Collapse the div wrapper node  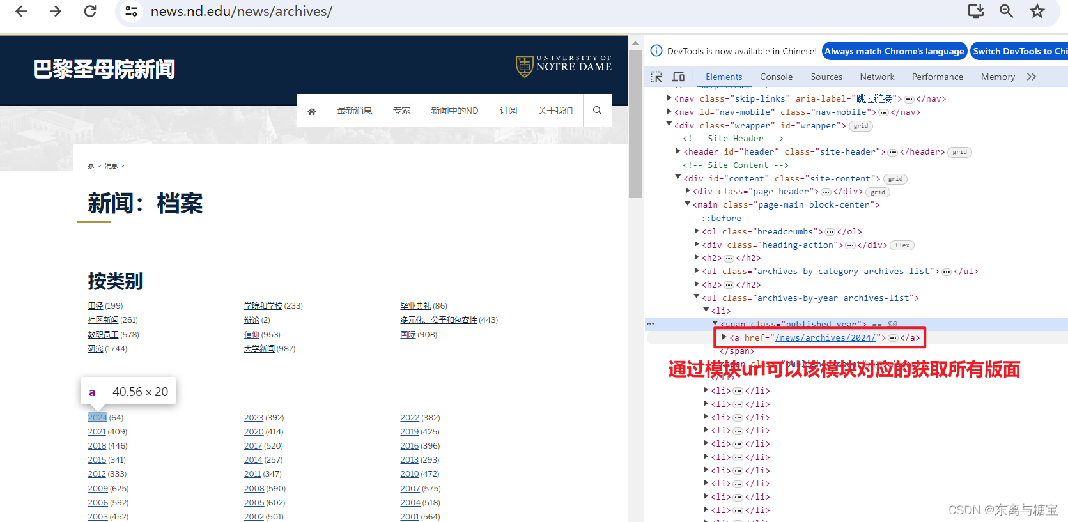pyautogui.click(x=669, y=125)
